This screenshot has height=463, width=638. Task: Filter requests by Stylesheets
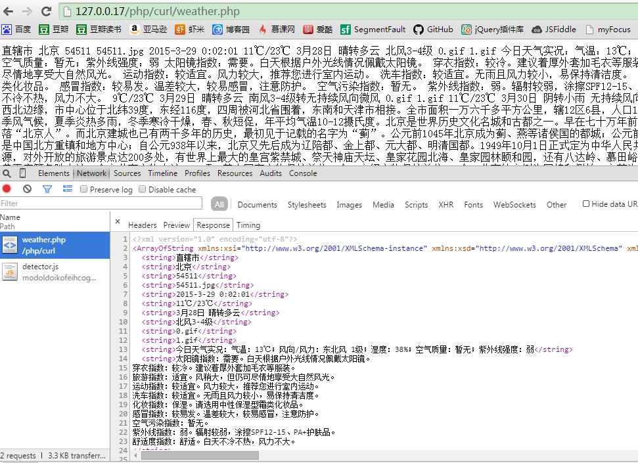click(x=307, y=205)
